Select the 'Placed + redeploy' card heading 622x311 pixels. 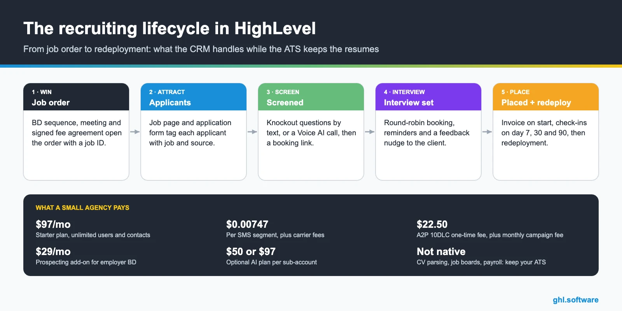point(536,103)
